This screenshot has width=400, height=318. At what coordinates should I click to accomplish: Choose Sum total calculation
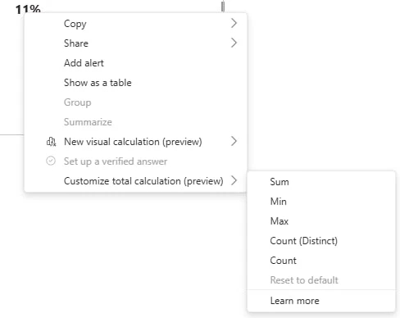tap(321, 182)
